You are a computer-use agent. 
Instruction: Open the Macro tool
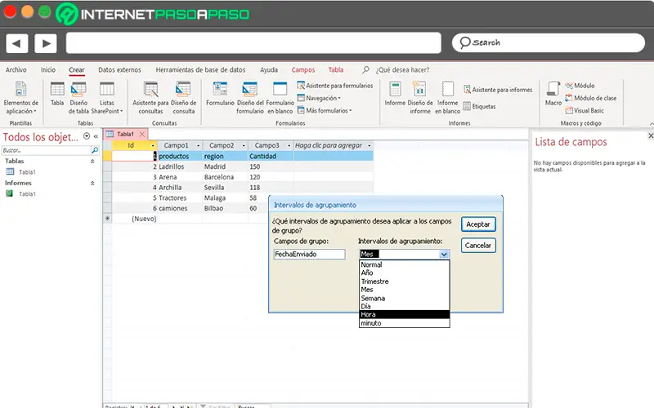[553, 90]
